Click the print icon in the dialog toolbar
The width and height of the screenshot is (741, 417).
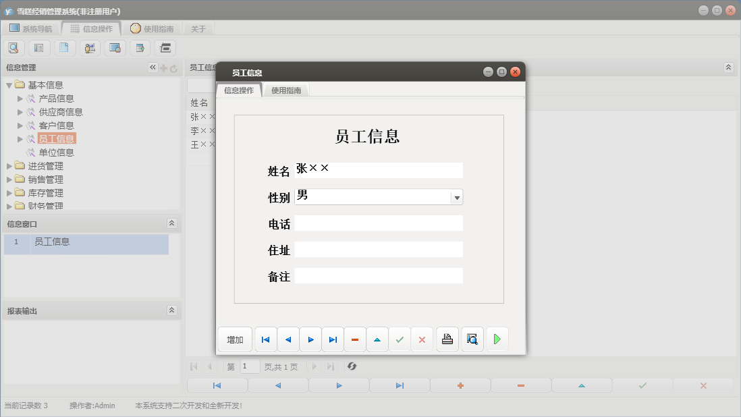(x=447, y=339)
